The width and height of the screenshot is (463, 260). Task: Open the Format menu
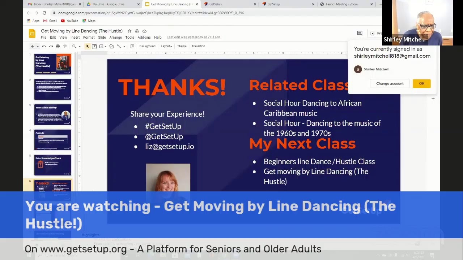pyautogui.click(x=89, y=38)
